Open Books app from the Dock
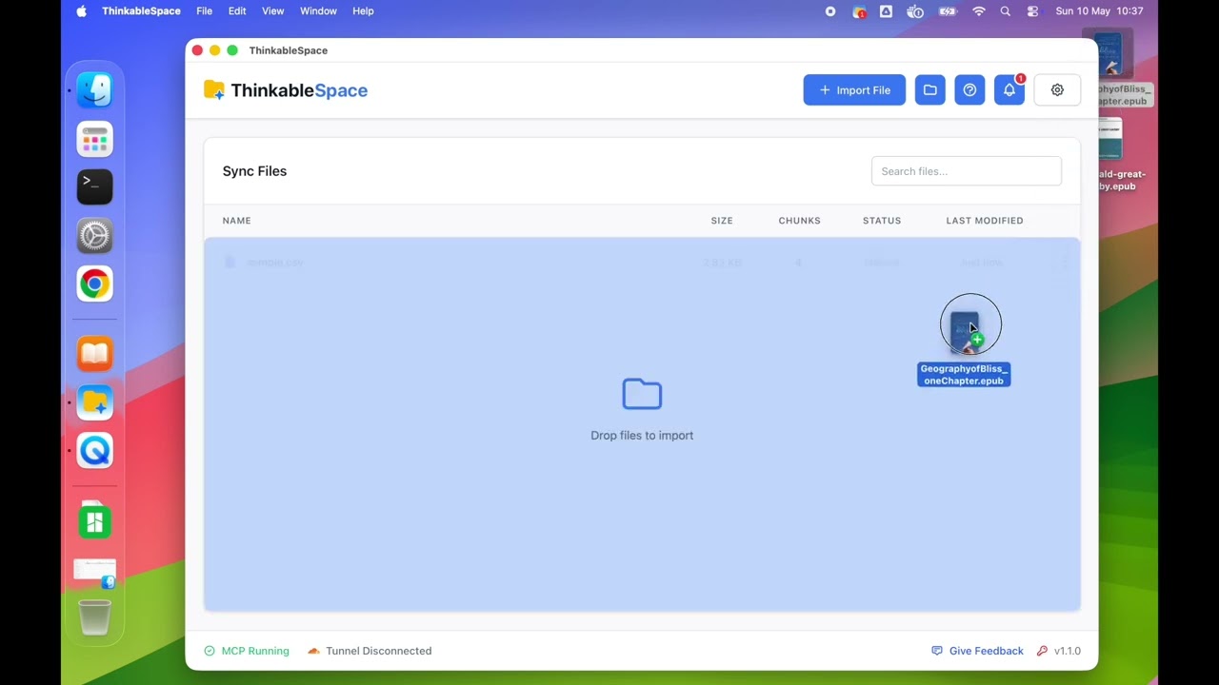 pos(95,354)
